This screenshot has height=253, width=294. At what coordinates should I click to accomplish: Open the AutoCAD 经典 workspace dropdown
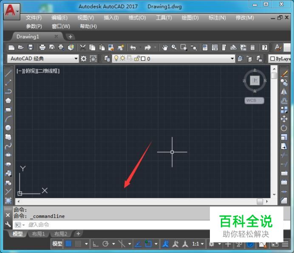tap(76, 58)
